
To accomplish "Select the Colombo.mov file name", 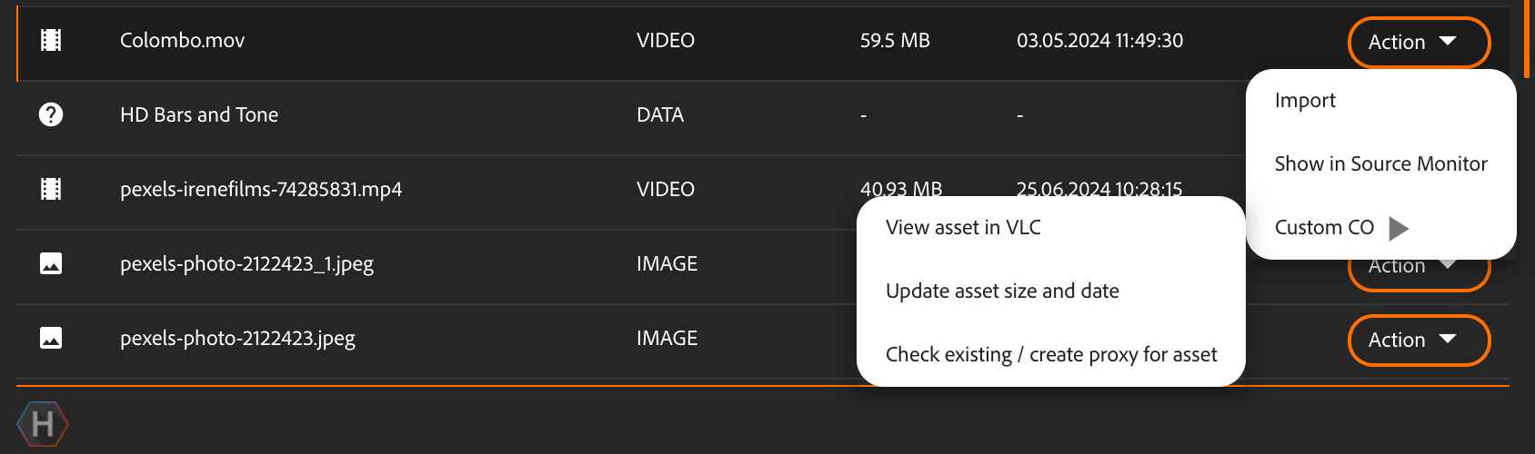I will coord(182,40).
